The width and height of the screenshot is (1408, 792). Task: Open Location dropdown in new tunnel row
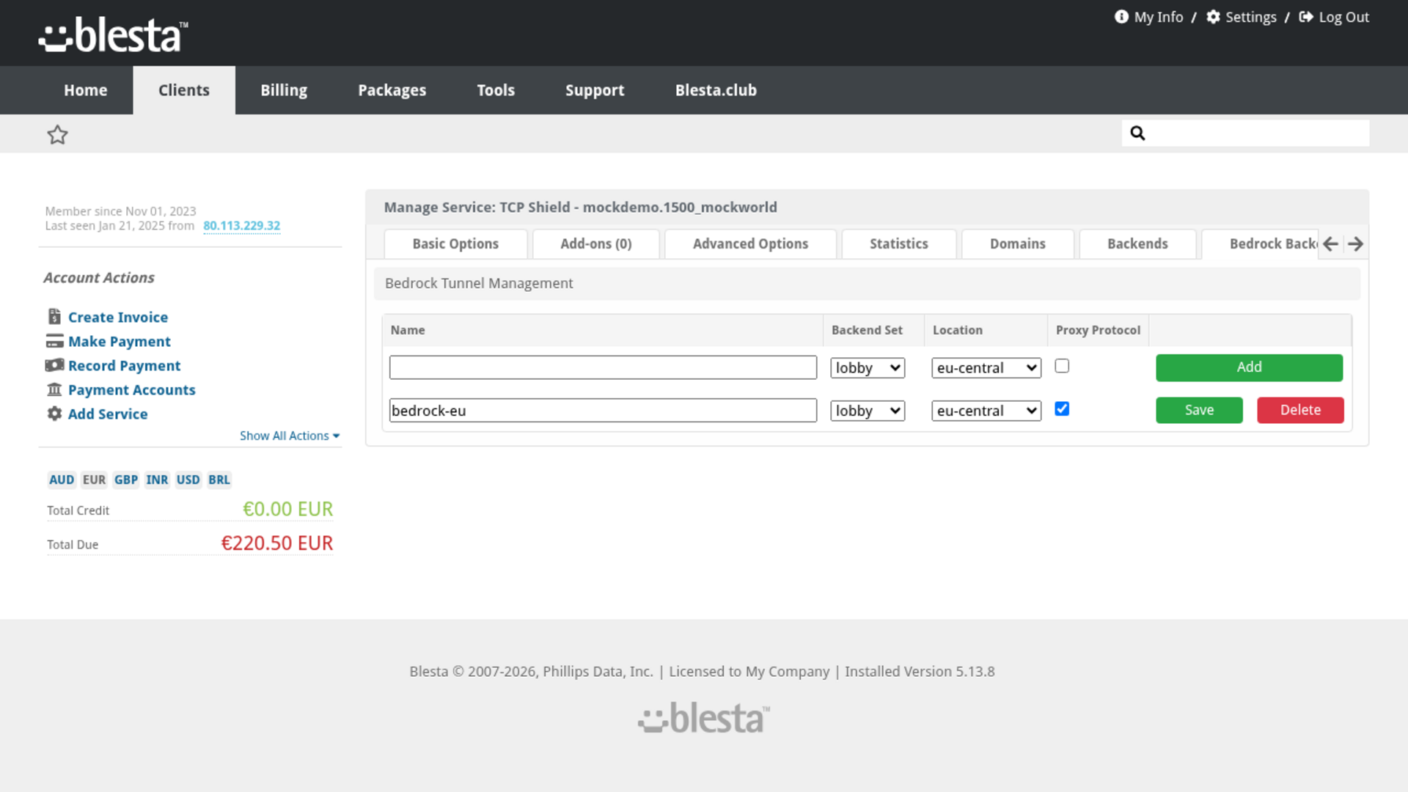(986, 368)
